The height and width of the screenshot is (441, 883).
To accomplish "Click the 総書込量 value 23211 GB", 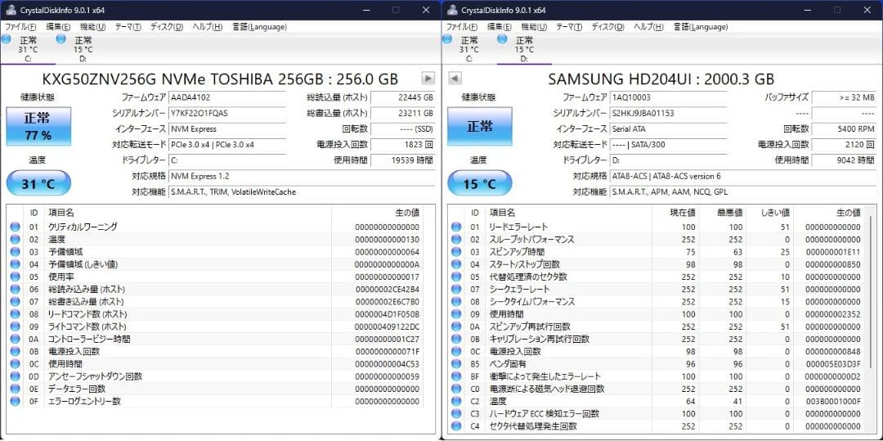I will [402, 113].
